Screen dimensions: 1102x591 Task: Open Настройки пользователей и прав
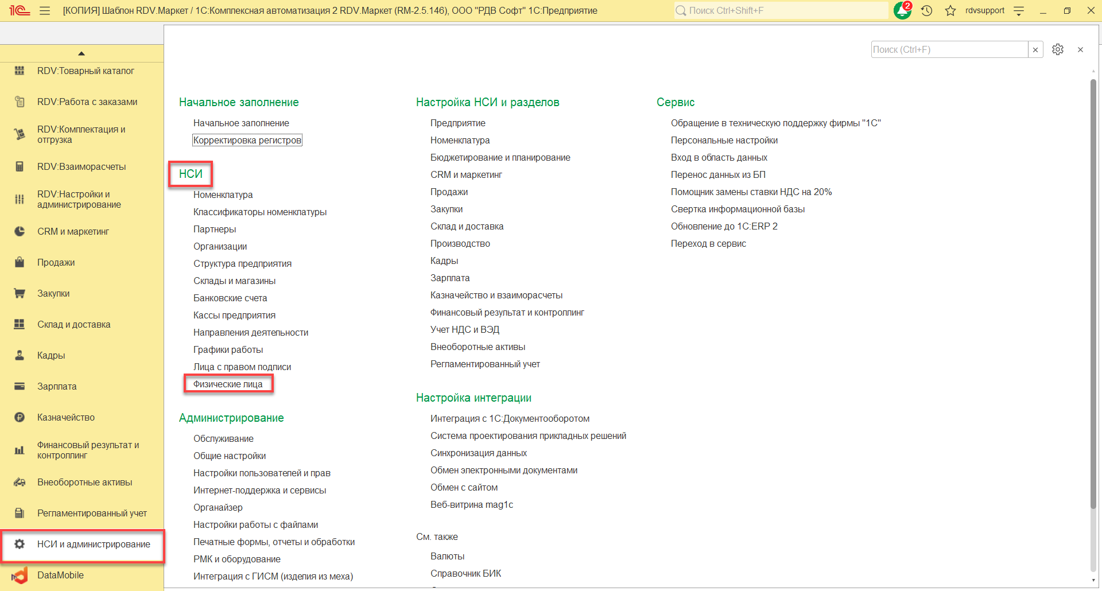[x=262, y=473]
